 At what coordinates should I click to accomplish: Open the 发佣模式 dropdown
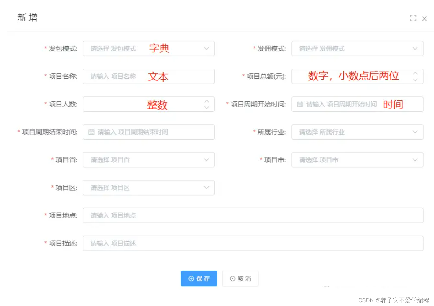(357, 49)
